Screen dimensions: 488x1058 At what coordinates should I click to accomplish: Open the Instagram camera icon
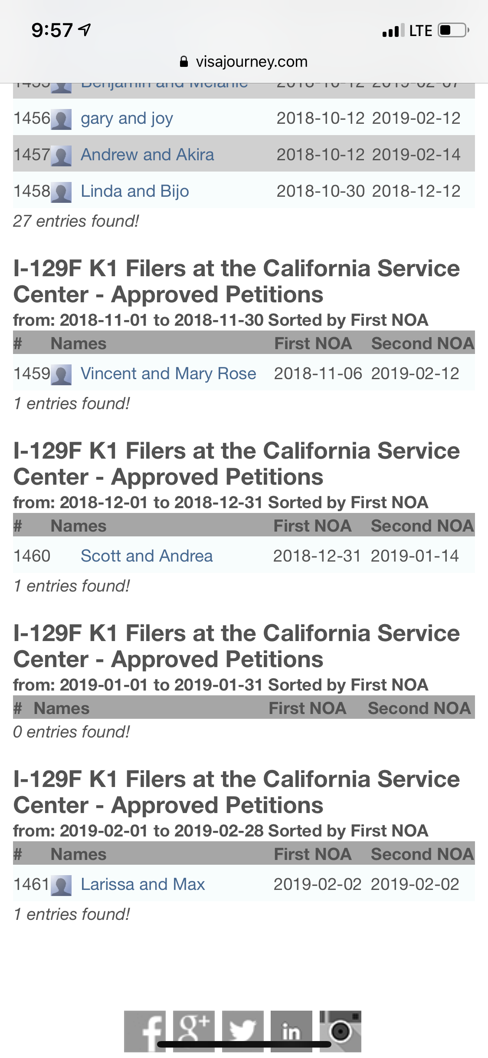(x=341, y=1031)
